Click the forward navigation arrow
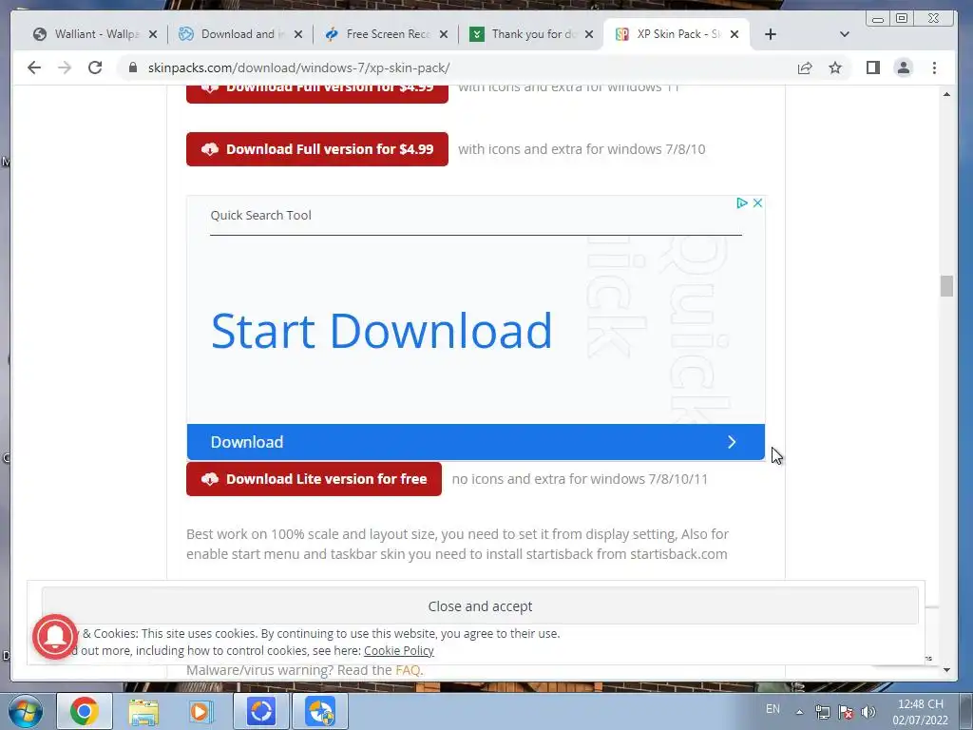Viewport: 973px width, 730px height. point(65,67)
